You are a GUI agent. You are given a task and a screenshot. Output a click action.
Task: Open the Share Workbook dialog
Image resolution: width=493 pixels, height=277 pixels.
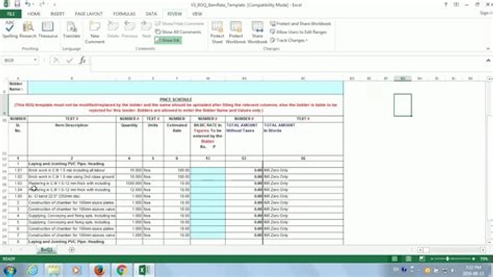257,32
